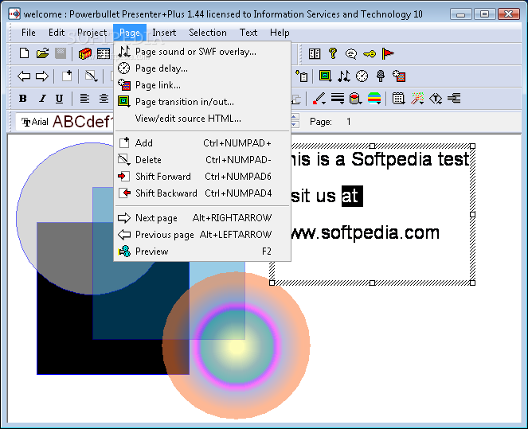The image size is (528, 429).
Task: Toggle italic formatting
Action: click(x=42, y=98)
